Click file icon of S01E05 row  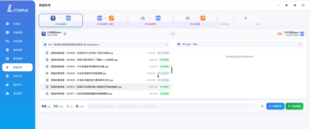pyautogui.click(x=47, y=80)
